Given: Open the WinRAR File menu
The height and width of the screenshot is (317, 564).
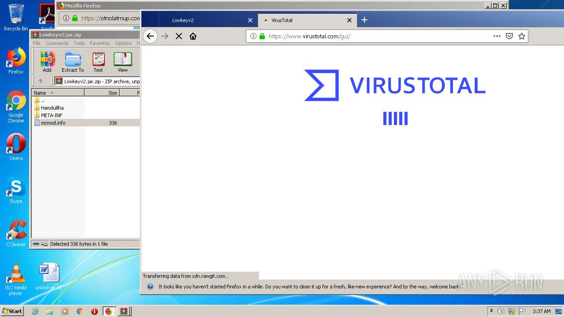Looking at the screenshot, I should click(x=37, y=43).
